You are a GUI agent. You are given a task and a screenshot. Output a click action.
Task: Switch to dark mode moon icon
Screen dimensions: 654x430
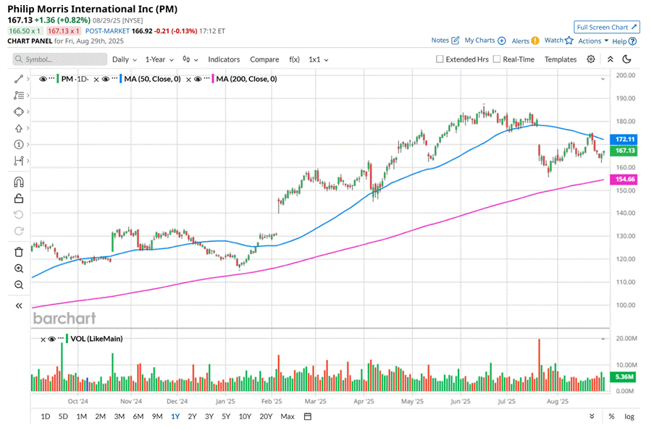point(626,59)
